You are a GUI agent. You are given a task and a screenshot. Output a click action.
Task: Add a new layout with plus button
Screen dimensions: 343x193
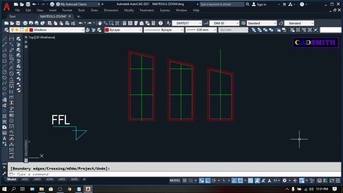[x=84, y=179]
